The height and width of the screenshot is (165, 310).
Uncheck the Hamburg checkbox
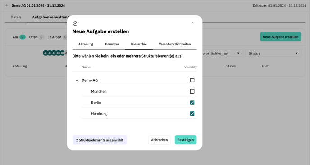click(192, 114)
